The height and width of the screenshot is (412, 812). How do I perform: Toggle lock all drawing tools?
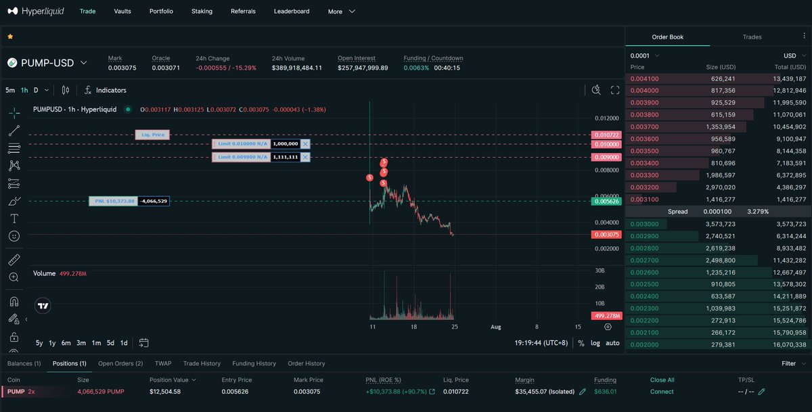click(14, 336)
